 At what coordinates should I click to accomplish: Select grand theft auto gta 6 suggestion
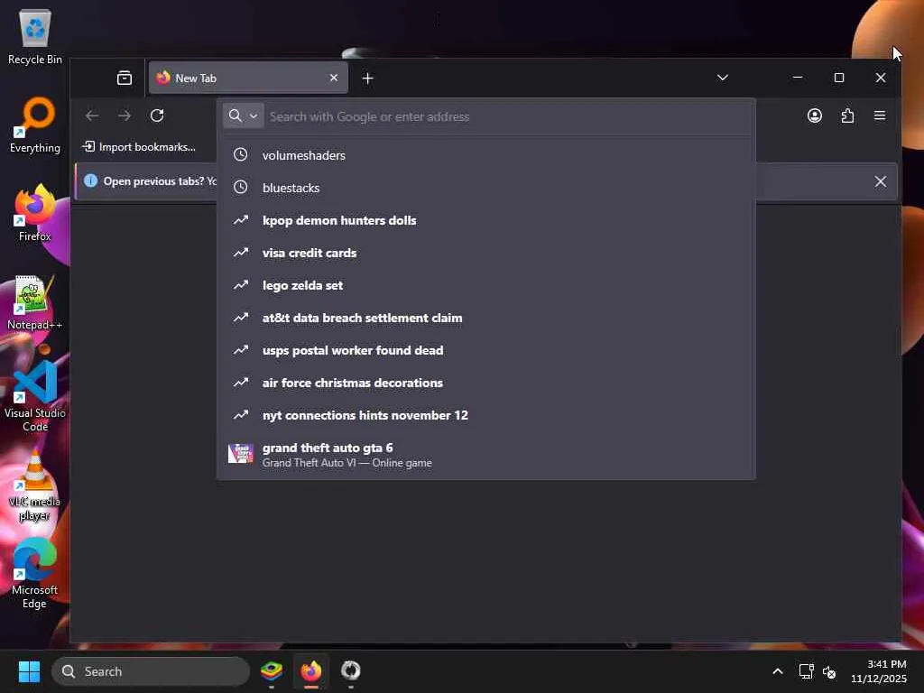point(486,455)
